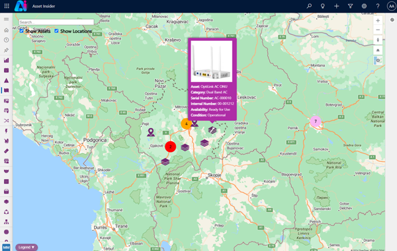This screenshot has width=397, height=251.
Task: Click the pink cluster marker labeled 7
Action: click(x=316, y=122)
